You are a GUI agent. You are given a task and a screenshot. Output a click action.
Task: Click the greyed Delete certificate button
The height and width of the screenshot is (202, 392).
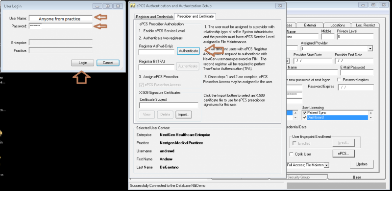[x=165, y=114]
